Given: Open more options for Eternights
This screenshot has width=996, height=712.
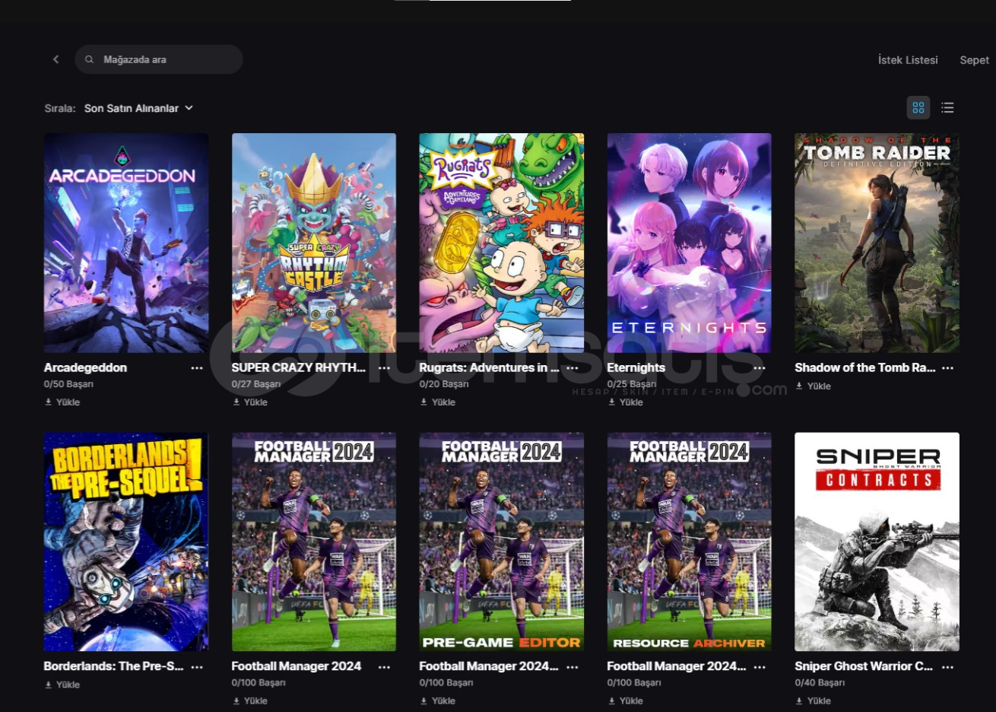Looking at the screenshot, I should tap(760, 368).
